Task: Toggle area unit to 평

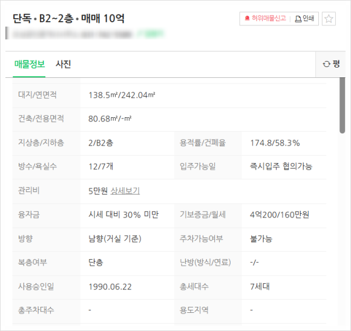Action: pos(330,64)
